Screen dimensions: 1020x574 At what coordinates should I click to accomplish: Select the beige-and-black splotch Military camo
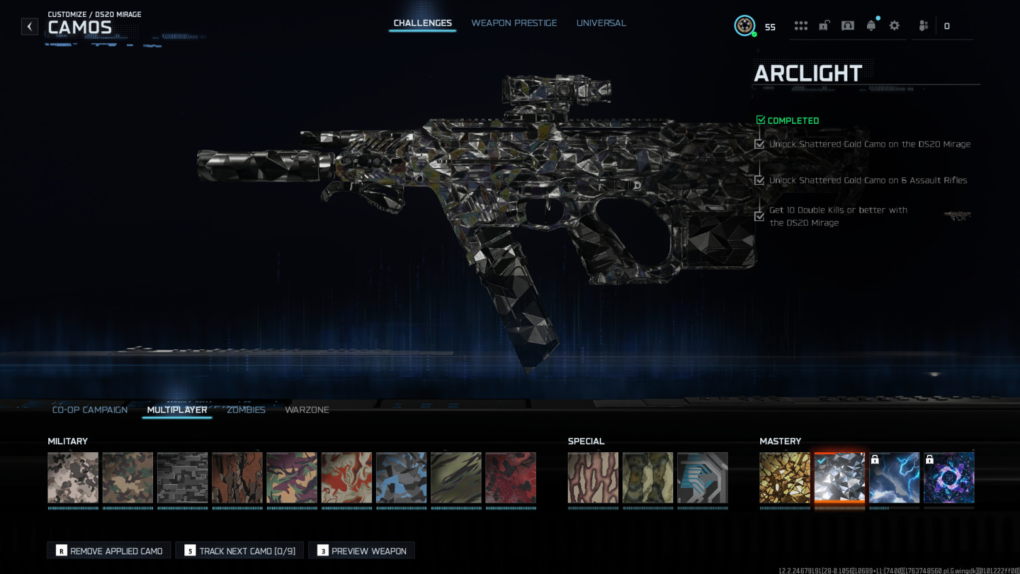coord(73,478)
